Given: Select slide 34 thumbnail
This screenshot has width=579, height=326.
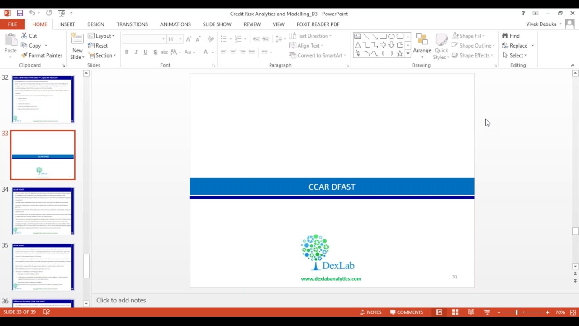Looking at the screenshot, I should tap(43, 211).
